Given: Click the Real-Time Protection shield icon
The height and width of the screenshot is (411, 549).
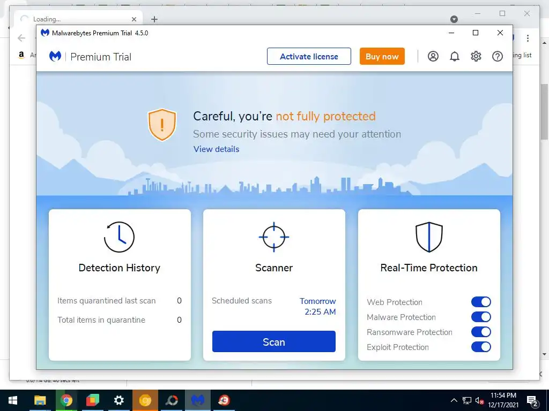Looking at the screenshot, I should pos(429,237).
